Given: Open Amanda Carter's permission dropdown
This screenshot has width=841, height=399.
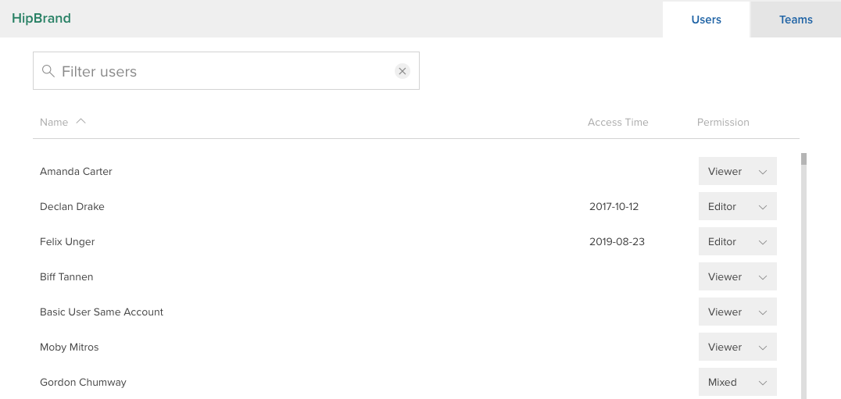Looking at the screenshot, I should click(x=738, y=171).
